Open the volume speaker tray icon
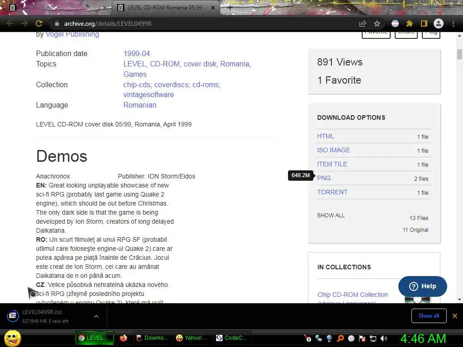This screenshot has width=463, height=347. pos(384,338)
